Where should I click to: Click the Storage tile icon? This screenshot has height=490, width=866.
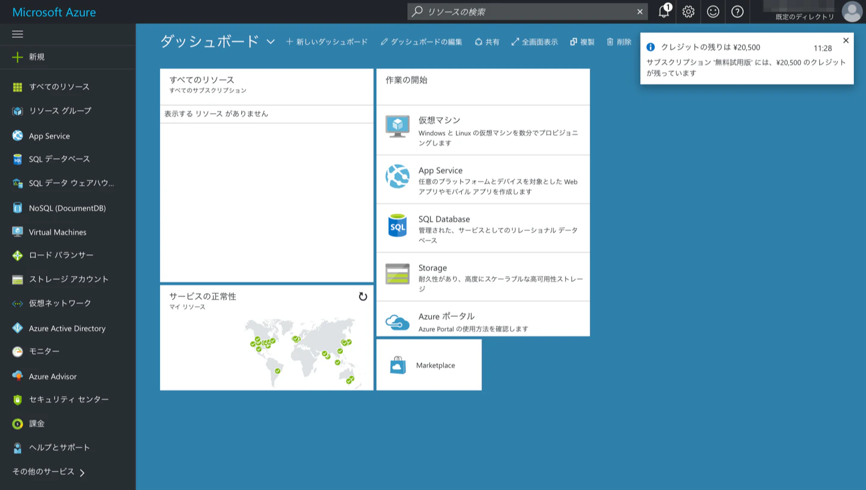398,274
